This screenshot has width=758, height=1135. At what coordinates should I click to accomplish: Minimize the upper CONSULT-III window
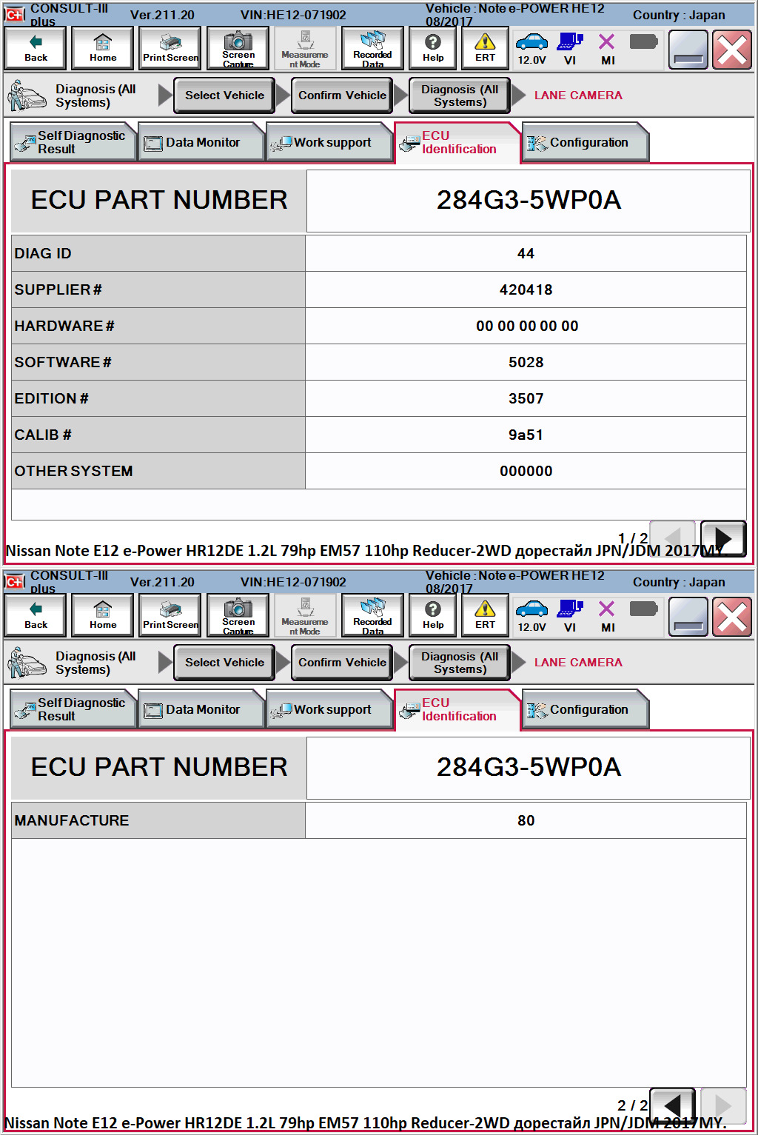coord(688,50)
